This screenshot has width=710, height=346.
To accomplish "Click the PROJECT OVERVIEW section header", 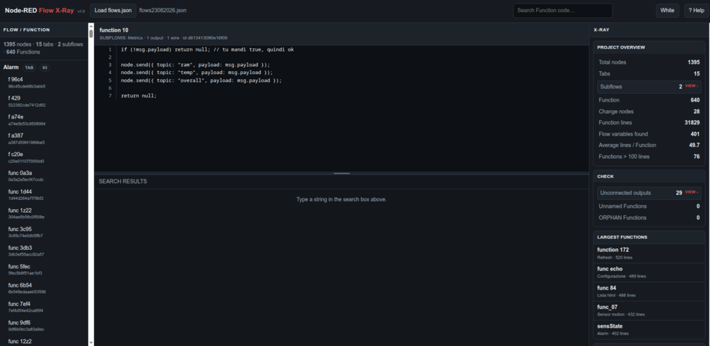I will (649, 47).
